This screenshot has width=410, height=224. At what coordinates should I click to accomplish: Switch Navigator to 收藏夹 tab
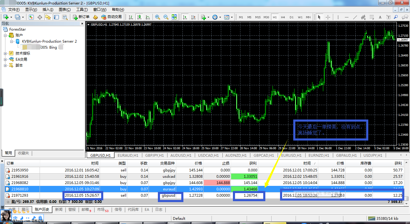(x=23, y=153)
